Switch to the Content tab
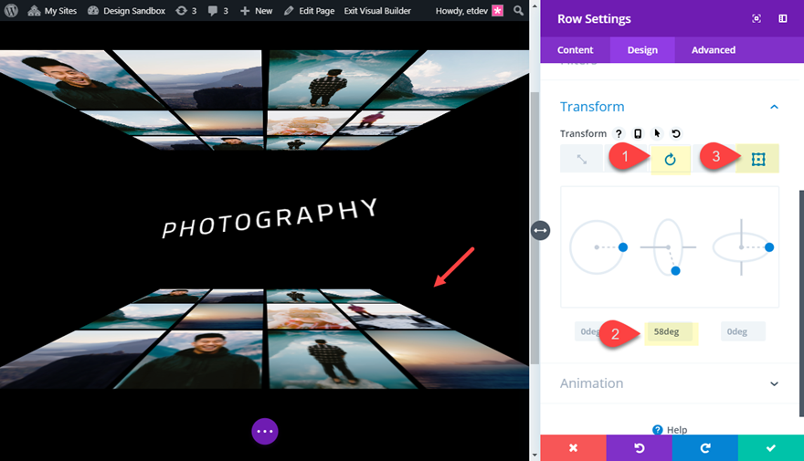804x461 pixels. point(576,49)
